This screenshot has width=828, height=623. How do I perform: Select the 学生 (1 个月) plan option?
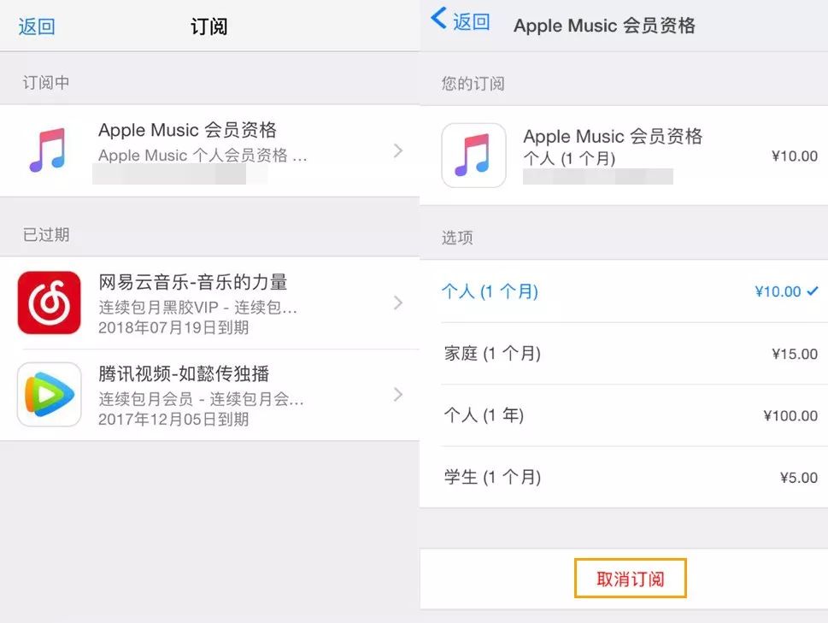[624, 477]
